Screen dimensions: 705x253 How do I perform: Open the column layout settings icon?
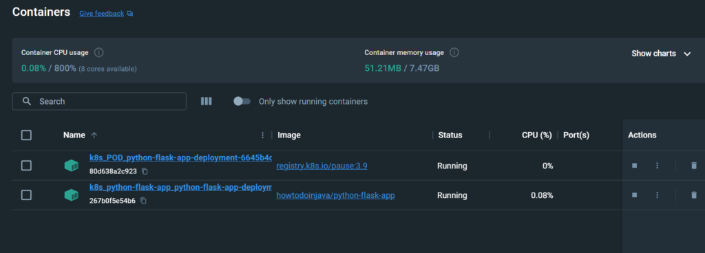206,101
